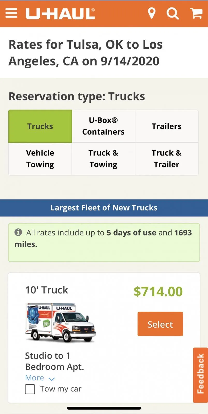The width and height of the screenshot is (208, 414).
Task: Tap the $714.00 price
Action: tap(158, 292)
